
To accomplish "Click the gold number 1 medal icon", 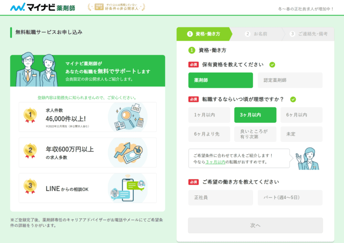I will (30, 115).
